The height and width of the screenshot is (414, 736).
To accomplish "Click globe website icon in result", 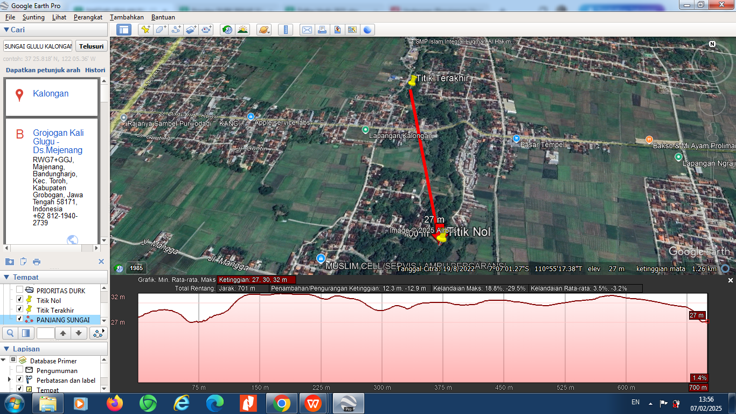I will pos(72,240).
